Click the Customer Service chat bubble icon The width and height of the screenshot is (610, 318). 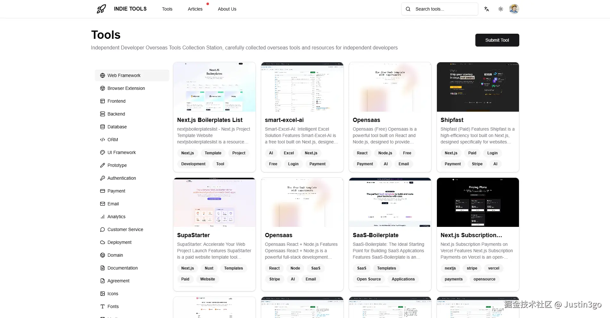coord(103,229)
